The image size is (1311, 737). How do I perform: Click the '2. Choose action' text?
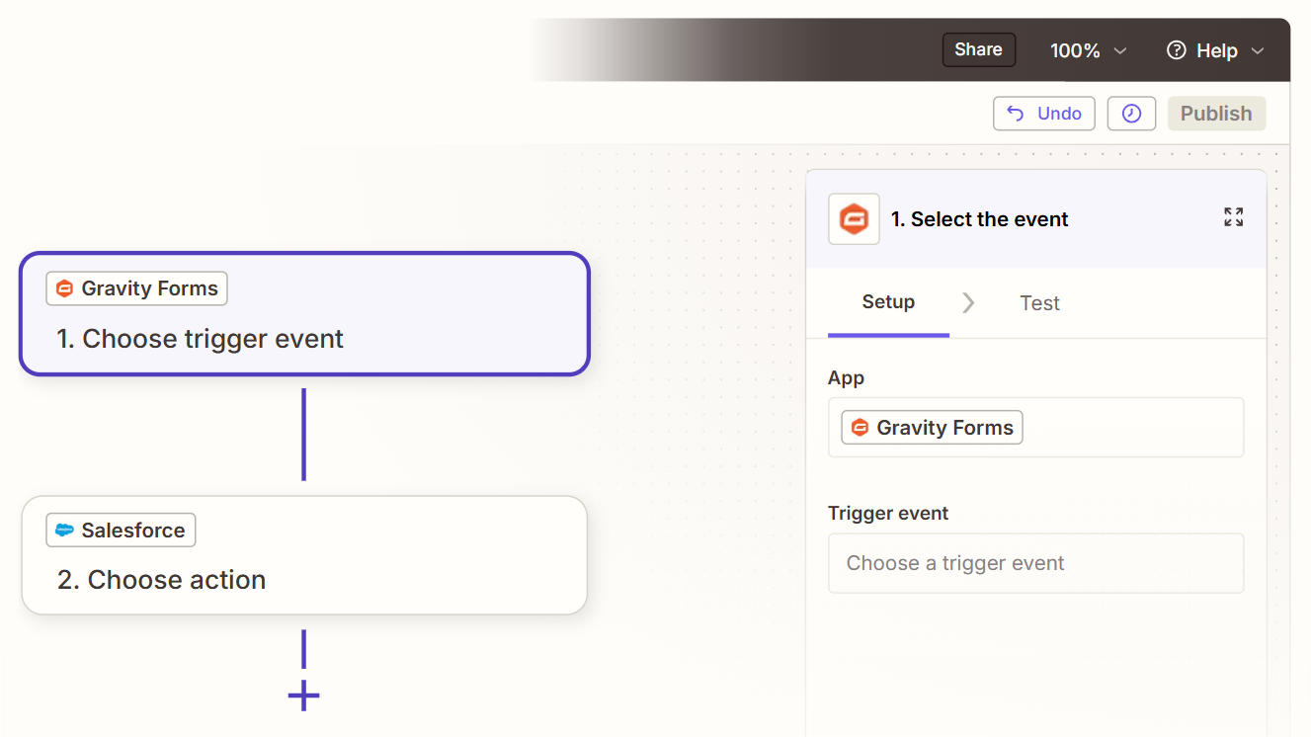(x=161, y=580)
